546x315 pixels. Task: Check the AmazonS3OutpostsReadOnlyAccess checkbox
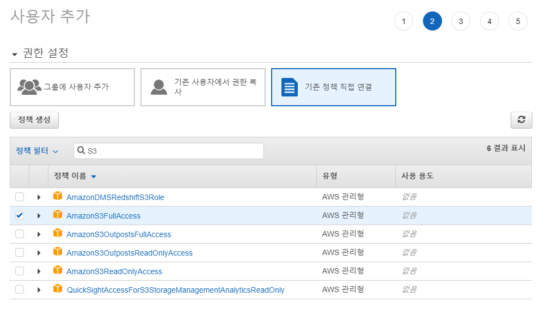pyautogui.click(x=20, y=252)
